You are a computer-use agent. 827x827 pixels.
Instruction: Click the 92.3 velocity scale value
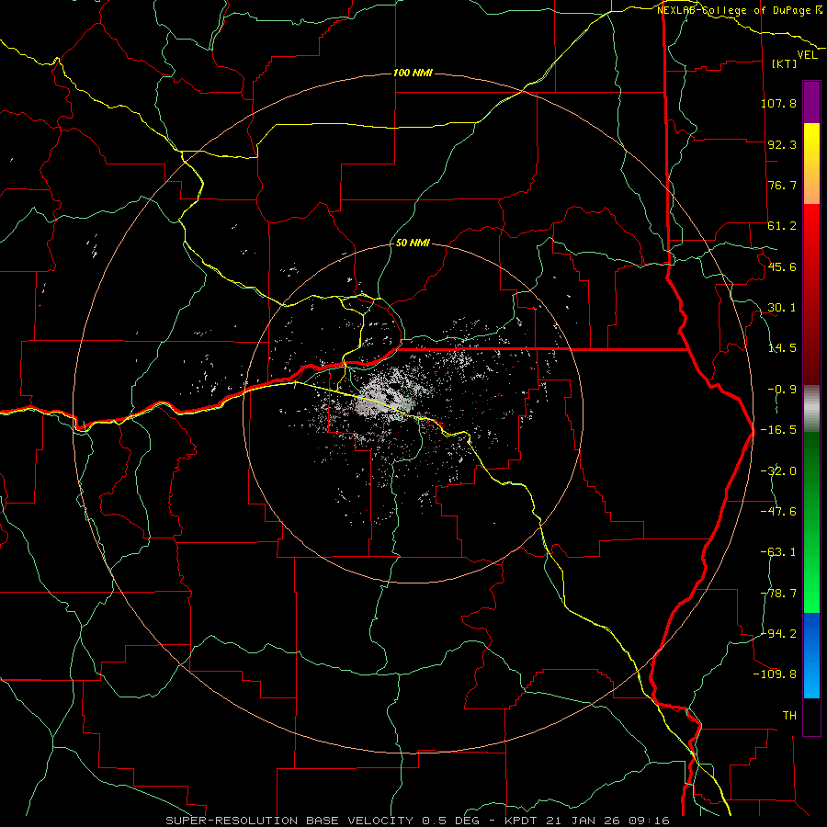point(782,144)
